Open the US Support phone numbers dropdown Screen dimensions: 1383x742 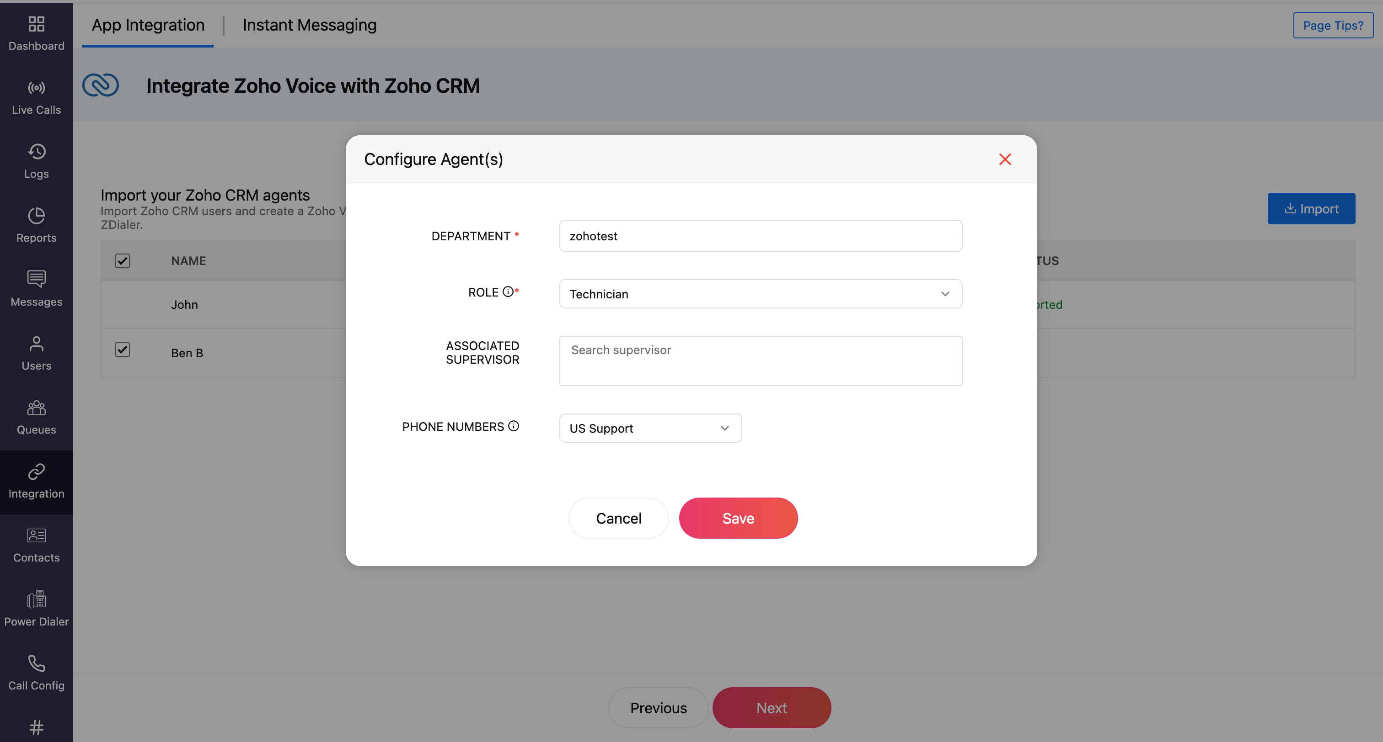[x=650, y=428]
